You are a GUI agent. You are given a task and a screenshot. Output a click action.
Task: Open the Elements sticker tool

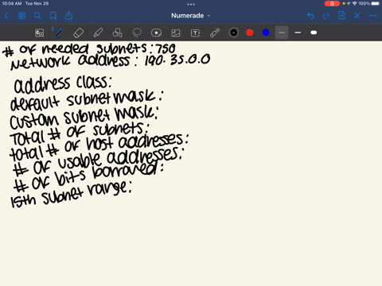pyautogui.click(x=156, y=33)
